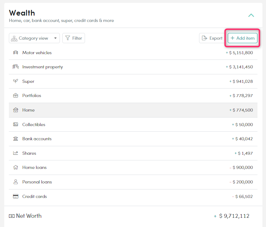Click the Net Worth label
The width and height of the screenshot is (266, 227).
click(29, 216)
